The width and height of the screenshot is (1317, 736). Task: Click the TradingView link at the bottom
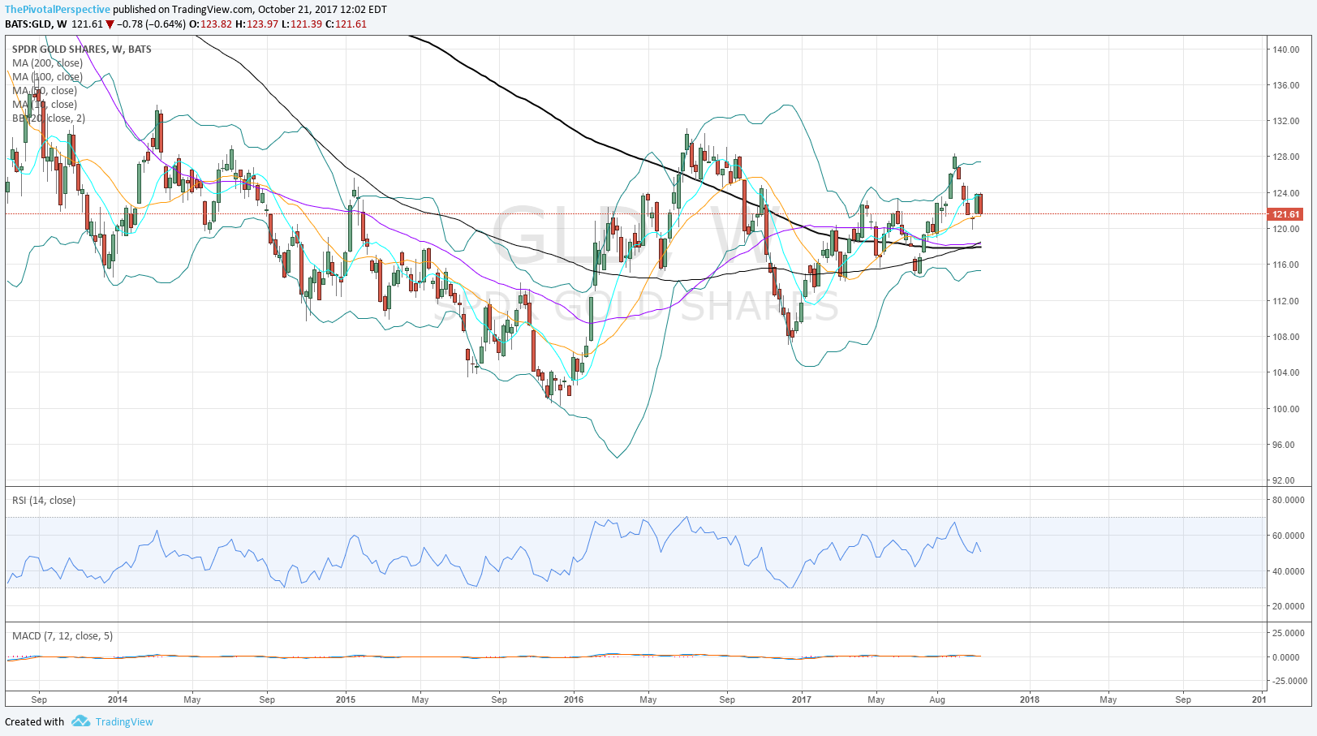[124, 721]
